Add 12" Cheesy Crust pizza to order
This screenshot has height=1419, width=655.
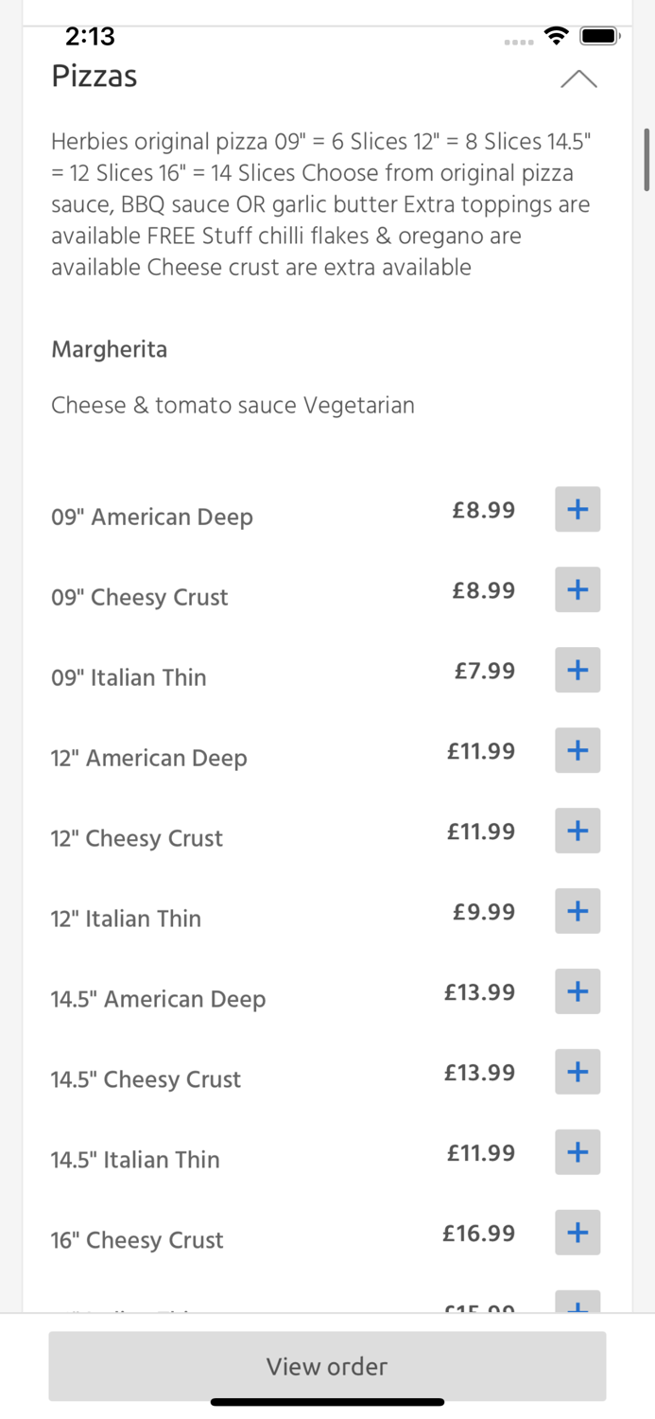click(577, 831)
